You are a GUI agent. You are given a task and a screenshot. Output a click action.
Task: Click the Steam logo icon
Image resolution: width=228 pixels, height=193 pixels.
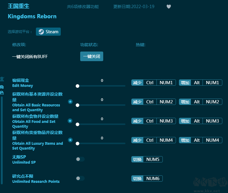click(41, 31)
